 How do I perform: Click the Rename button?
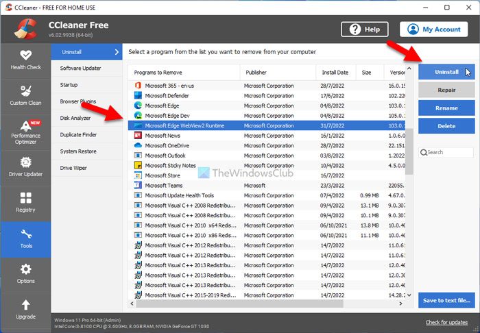click(x=446, y=108)
